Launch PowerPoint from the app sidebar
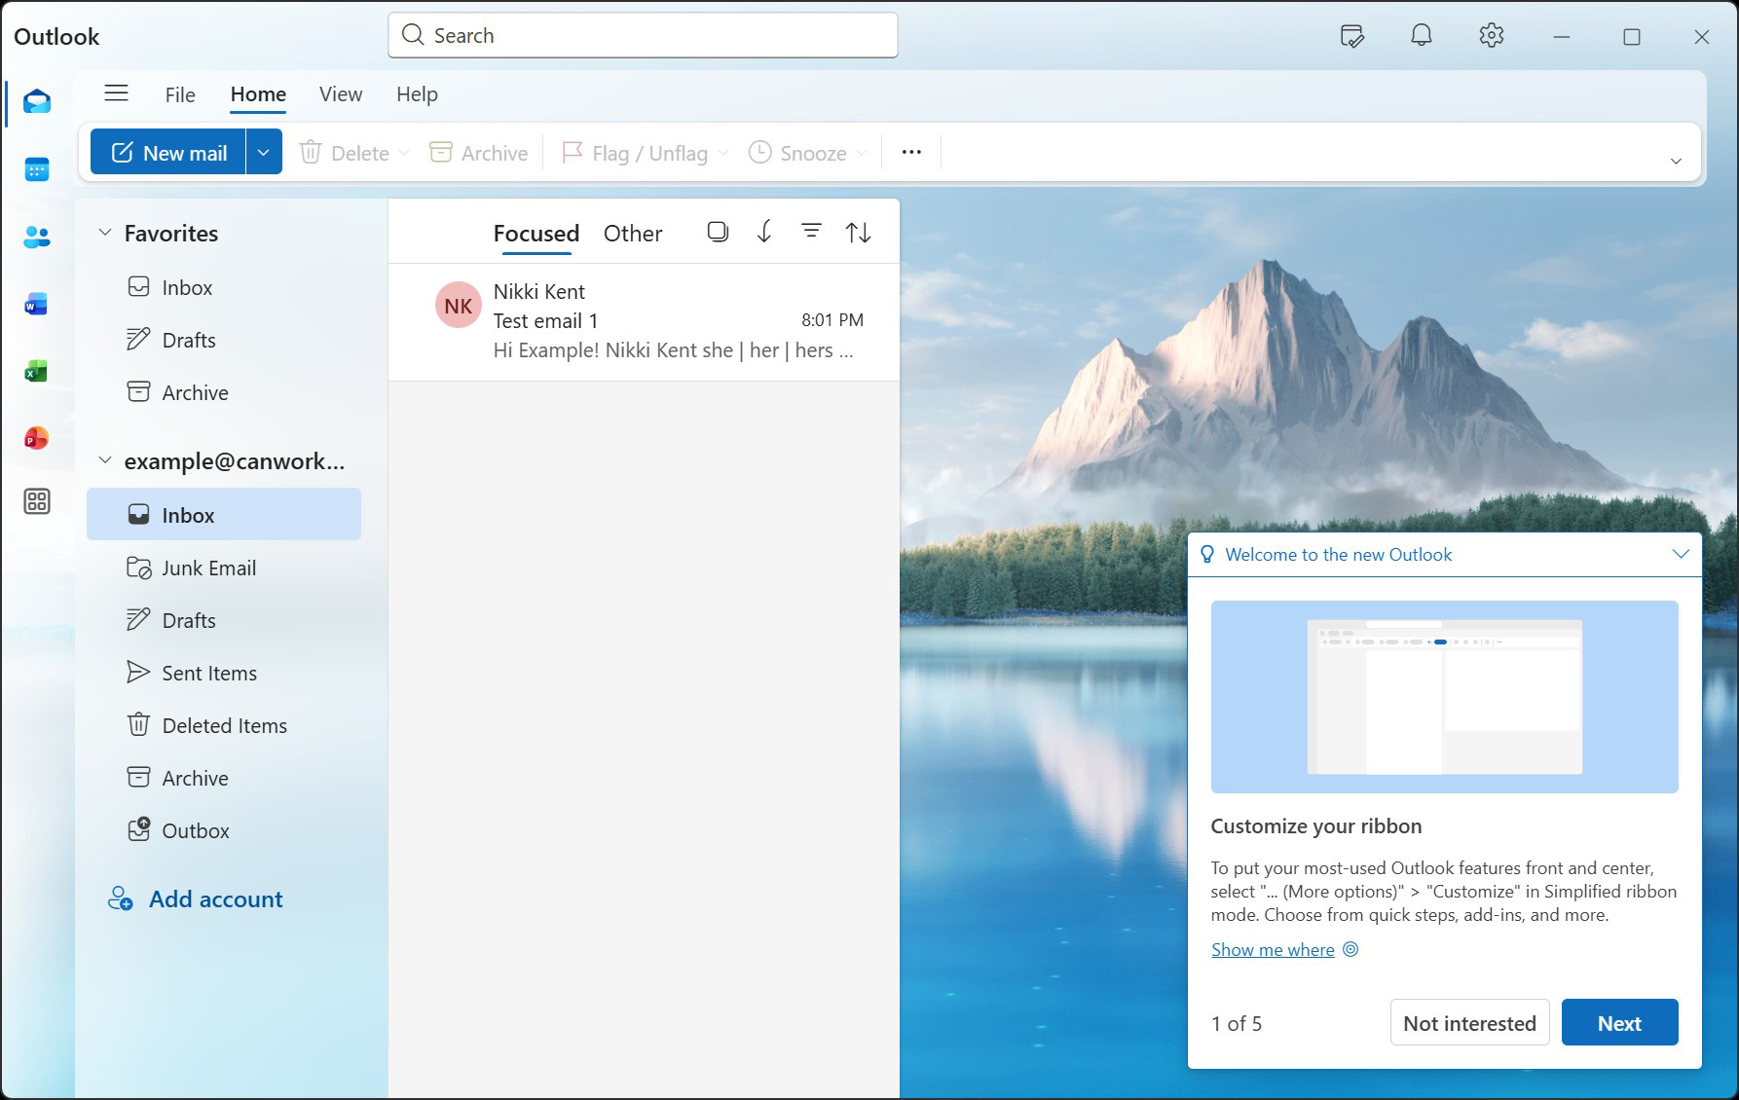The width and height of the screenshot is (1739, 1100). [x=37, y=438]
